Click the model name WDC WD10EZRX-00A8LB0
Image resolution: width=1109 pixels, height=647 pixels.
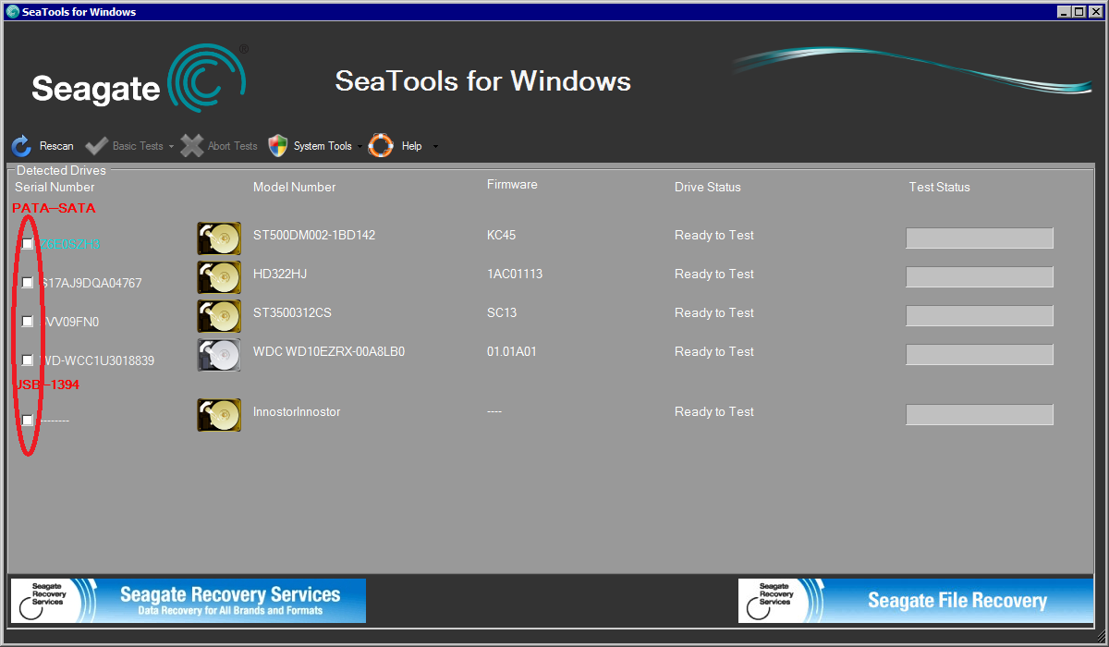pos(329,351)
